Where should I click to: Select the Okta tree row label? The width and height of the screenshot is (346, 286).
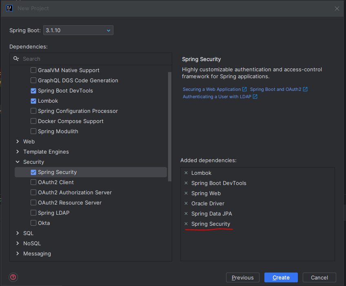[x=44, y=223]
